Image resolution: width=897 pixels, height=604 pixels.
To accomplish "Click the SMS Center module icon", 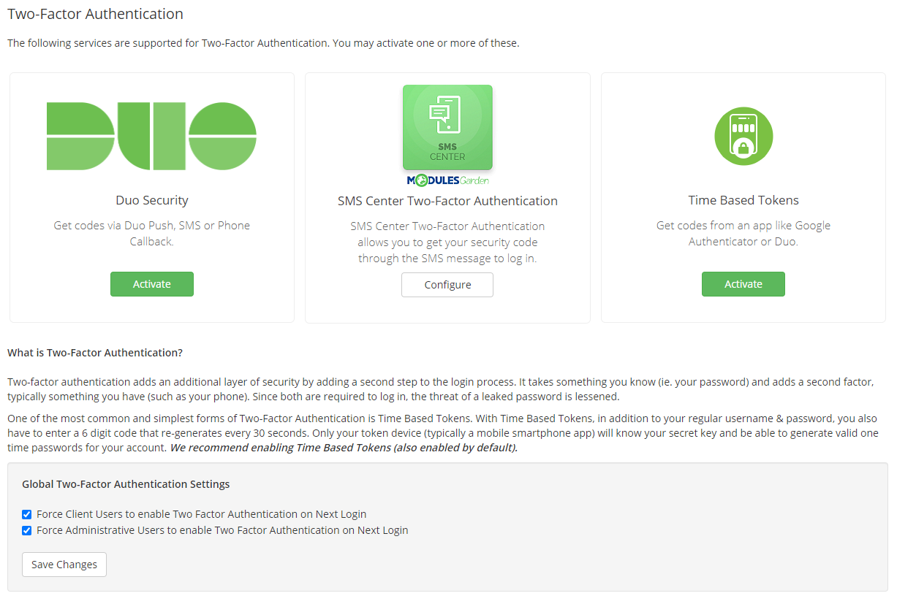I will [x=447, y=126].
